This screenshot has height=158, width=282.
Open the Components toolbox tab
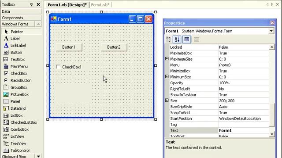[x=21, y=18]
